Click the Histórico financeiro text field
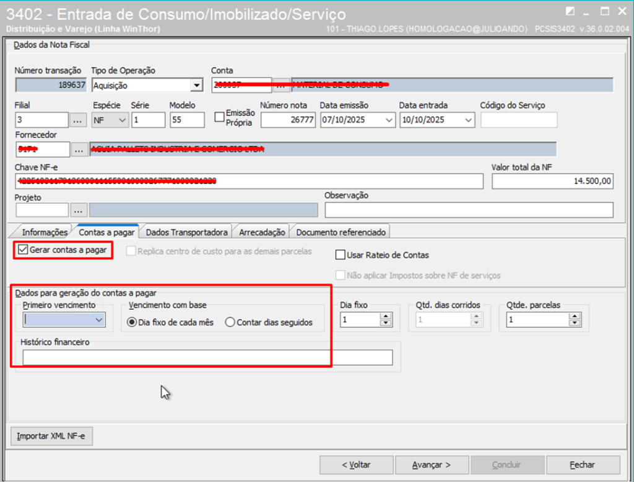This screenshot has width=634, height=482. click(207, 357)
